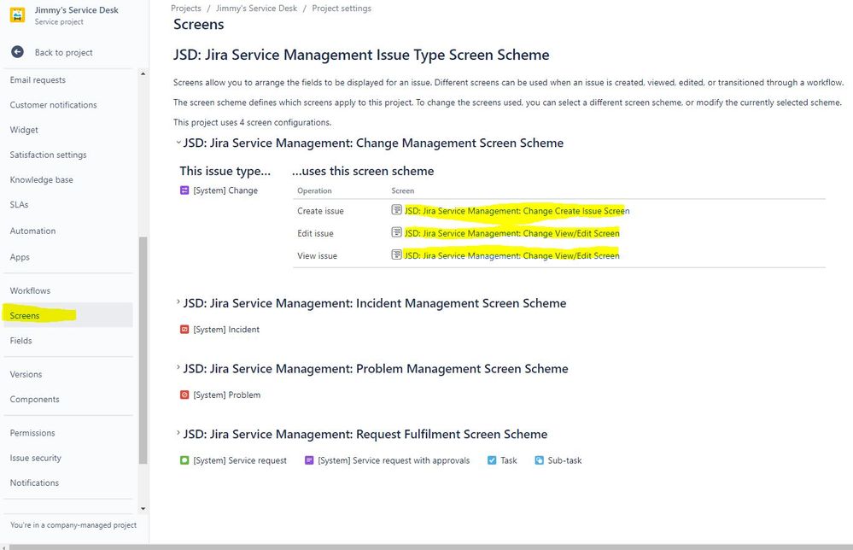
Task: Click the purple Change issue type icon
Action: (184, 190)
